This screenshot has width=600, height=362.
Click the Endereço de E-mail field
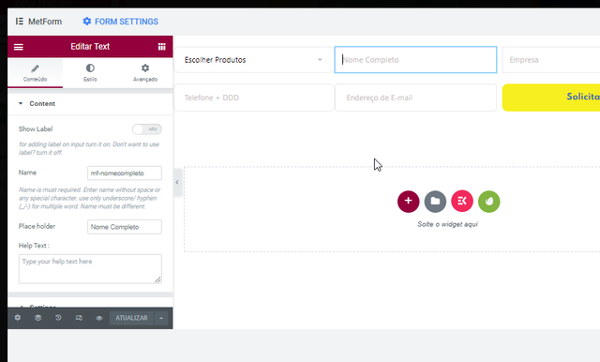415,98
